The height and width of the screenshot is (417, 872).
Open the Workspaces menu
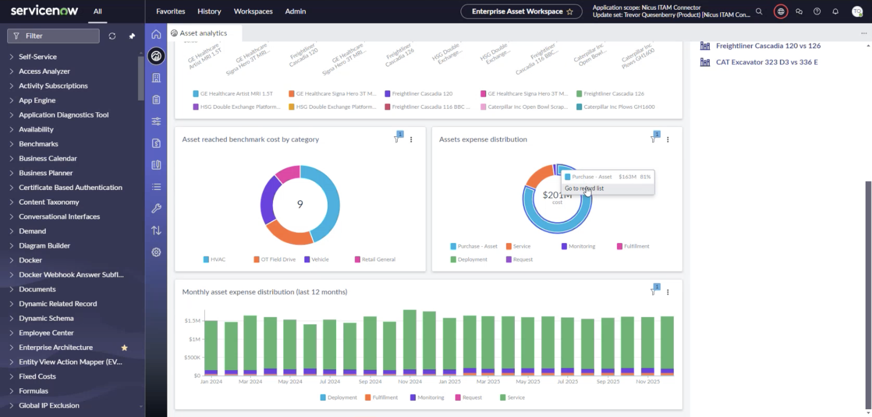click(253, 11)
